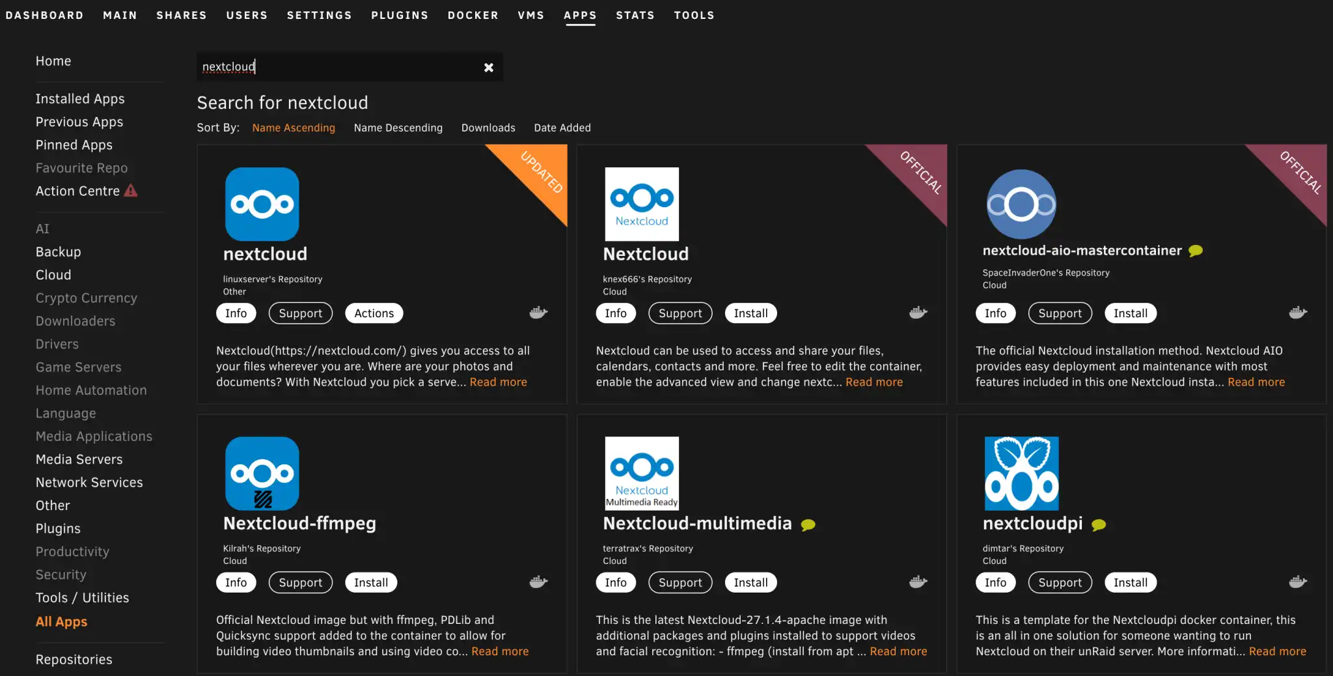Sort results by Name Descending

pyautogui.click(x=398, y=128)
